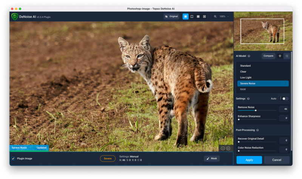Click the bobcat preview image
The height and width of the screenshot is (179, 302).
121,87
